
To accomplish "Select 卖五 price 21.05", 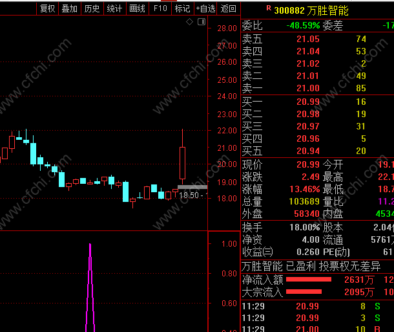I will point(308,39).
